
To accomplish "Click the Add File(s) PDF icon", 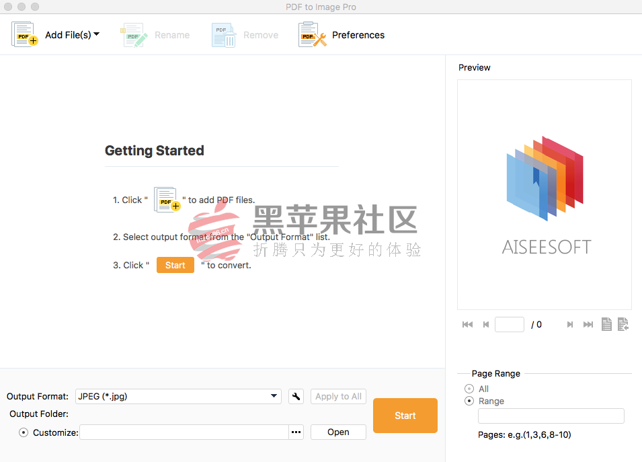I will pyautogui.click(x=25, y=34).
